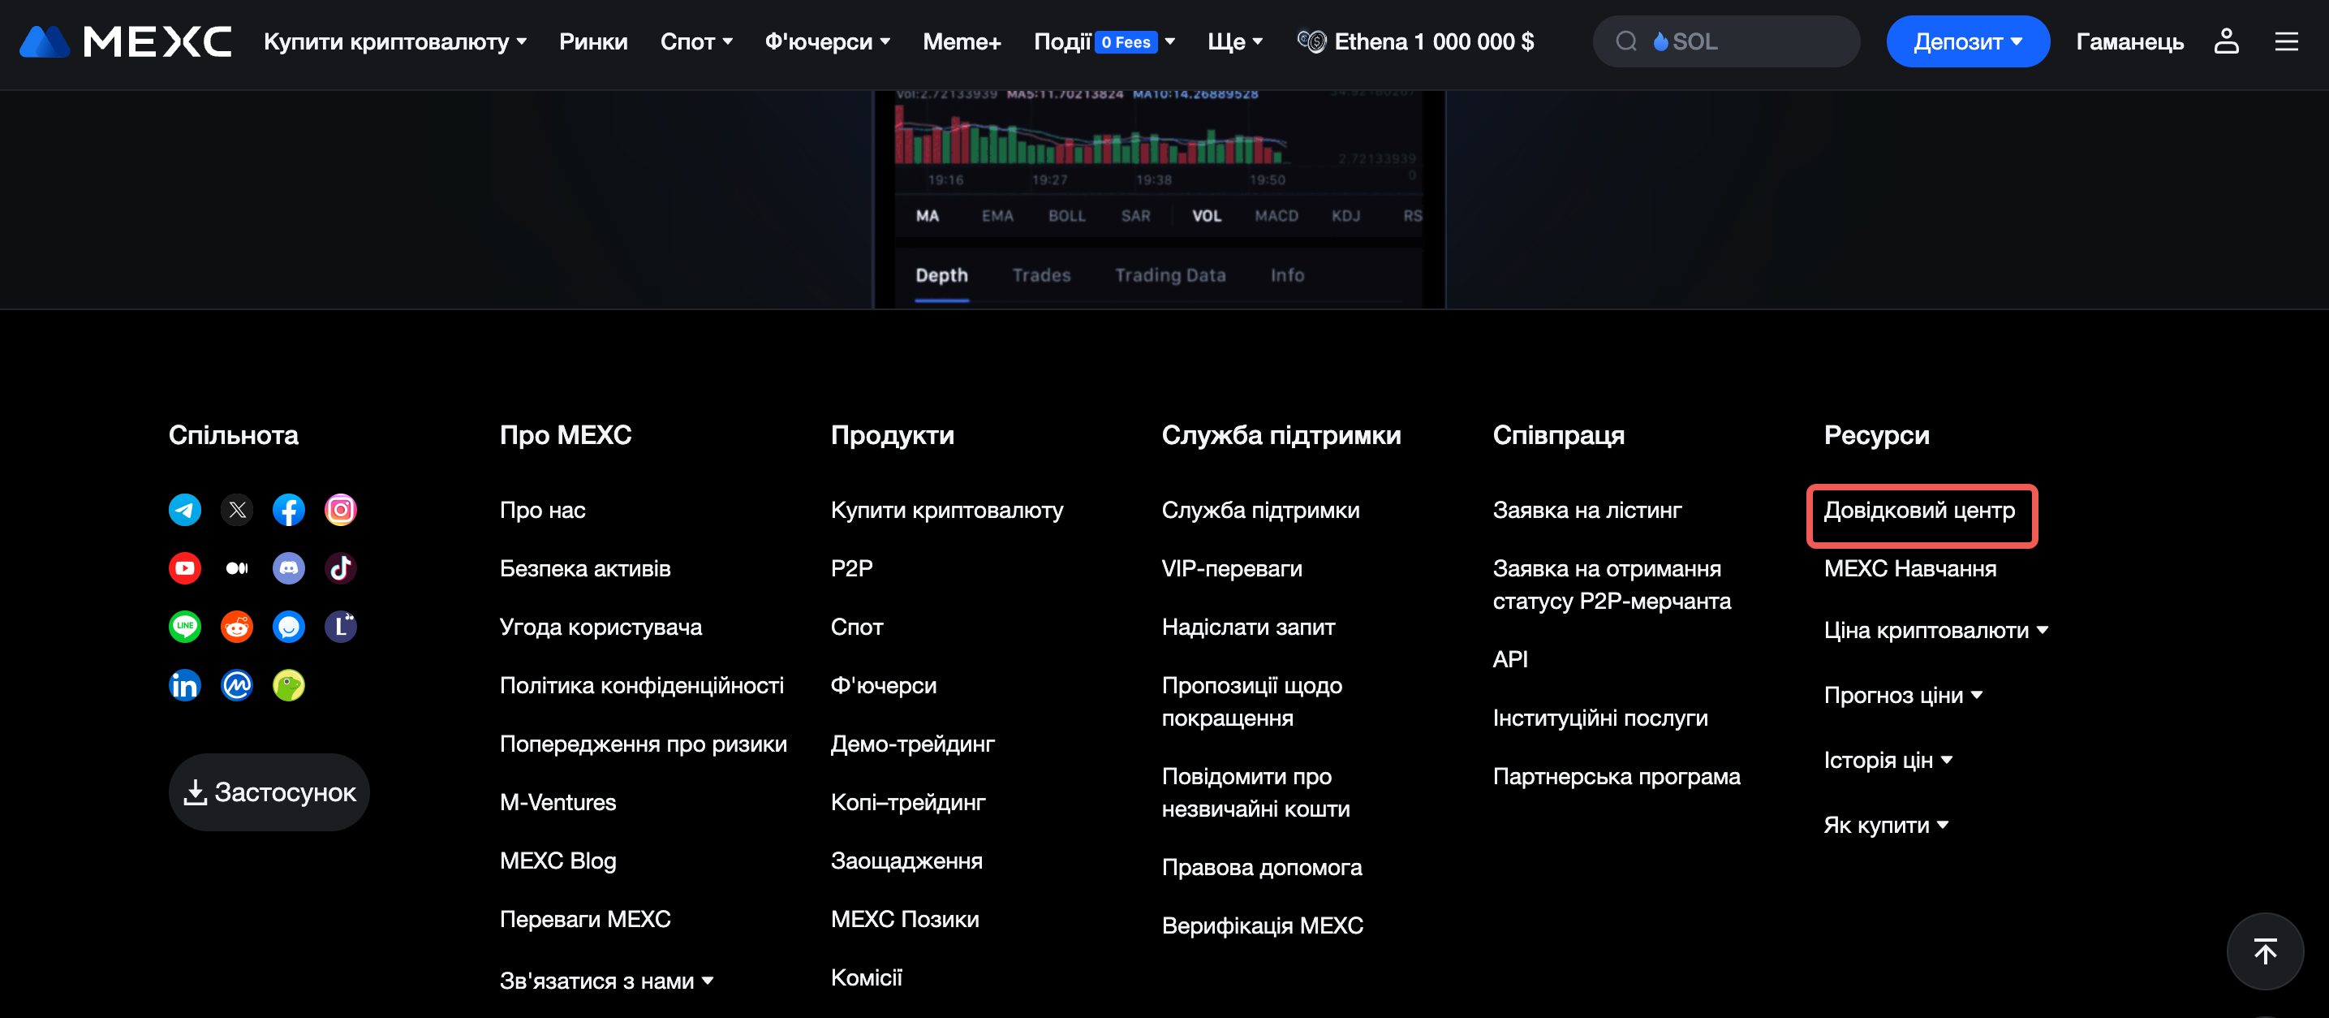The height and width of the screenshot is (1018, 2329).
Task: Expand Історія цін in Ресурси
Action: click(x=1888, y=761)
